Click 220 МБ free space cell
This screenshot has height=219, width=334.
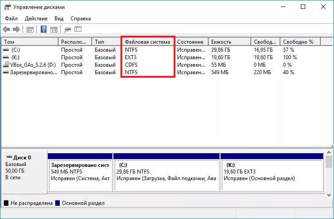(262, 72)
